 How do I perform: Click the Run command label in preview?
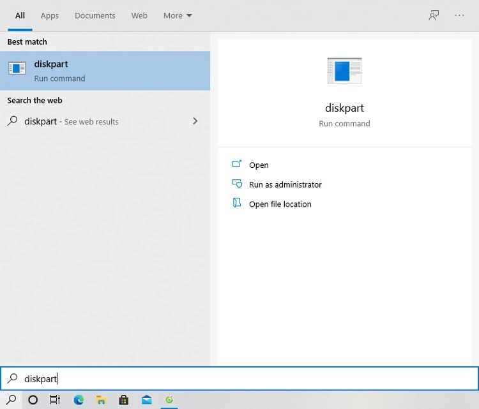344,124
